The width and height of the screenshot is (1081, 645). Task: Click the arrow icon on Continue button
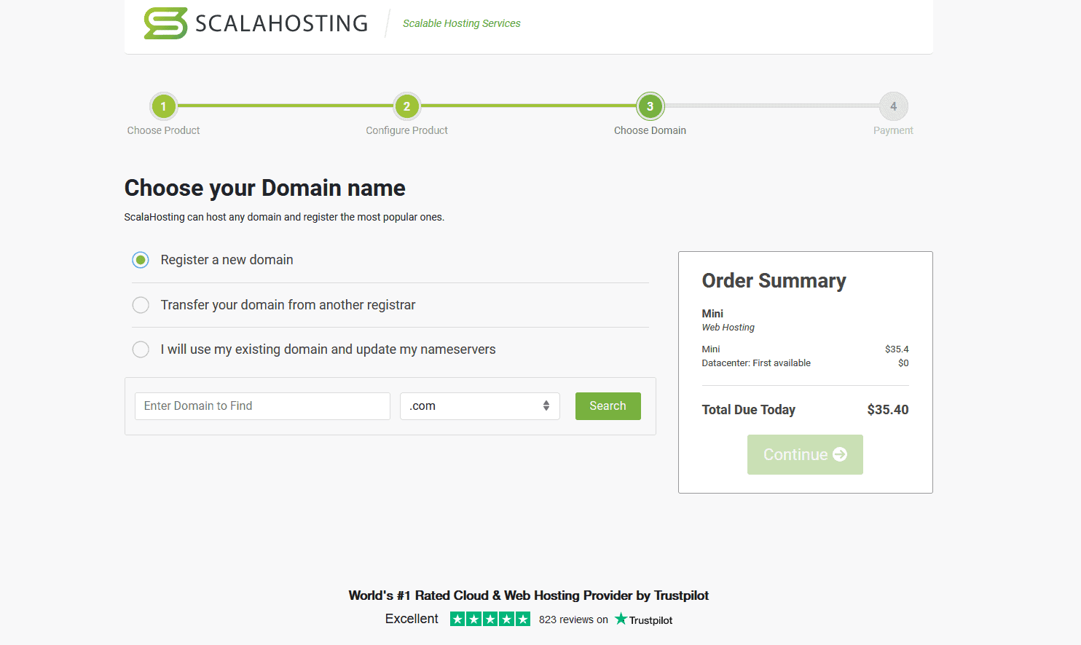coord(840,454)
